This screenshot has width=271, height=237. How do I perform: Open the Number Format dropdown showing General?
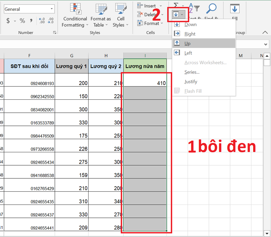[x=29, y=9]
